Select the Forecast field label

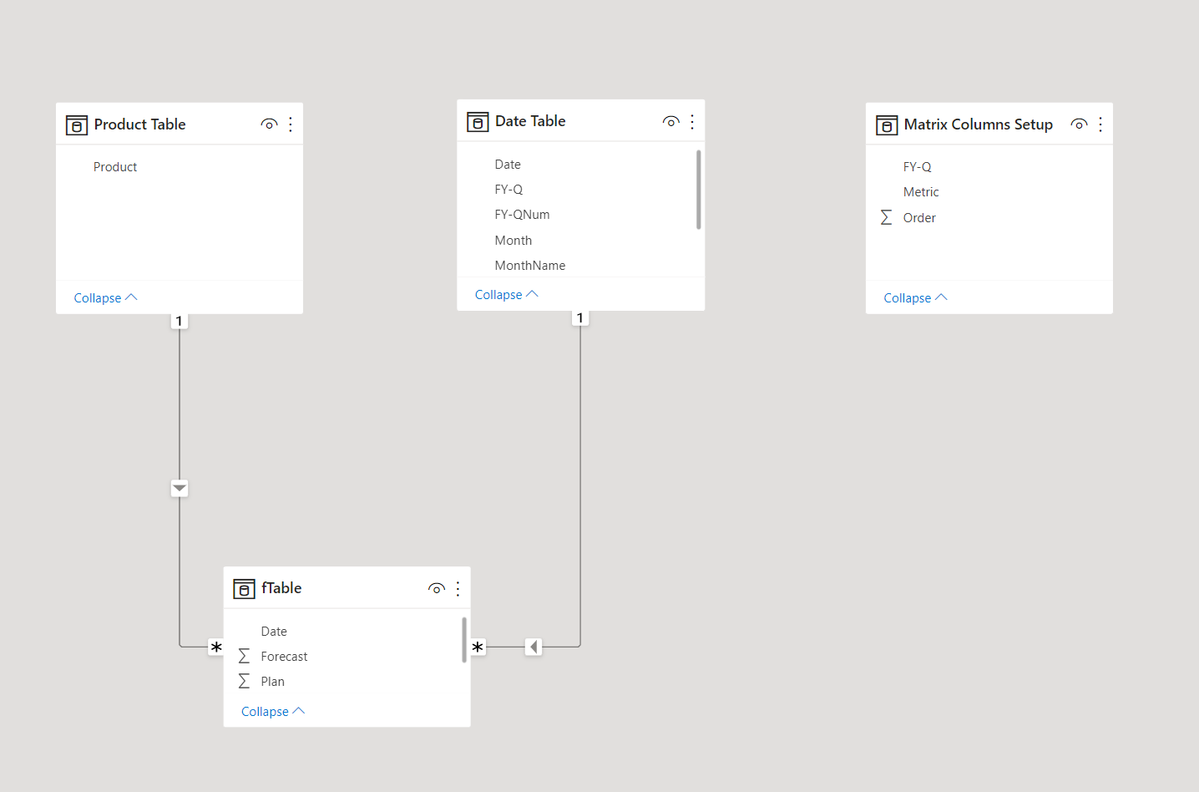point(284,657)
